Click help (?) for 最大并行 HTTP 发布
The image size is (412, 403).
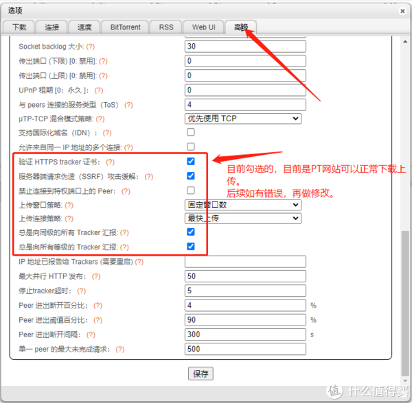[x=96, y=276]
